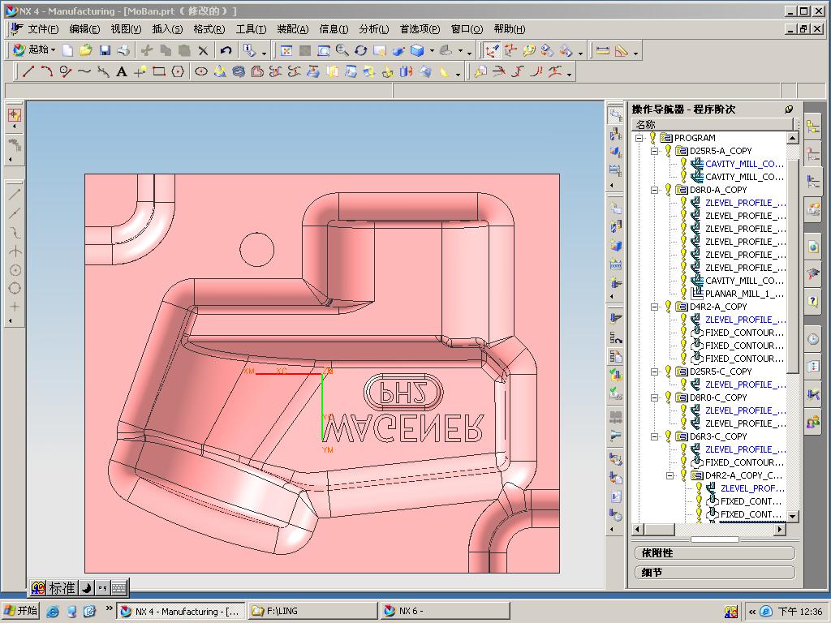Toggle the IME soft keyboard button
Image resolution: width=831 pixels, height=623 pixels.
(x=118, y=588)
